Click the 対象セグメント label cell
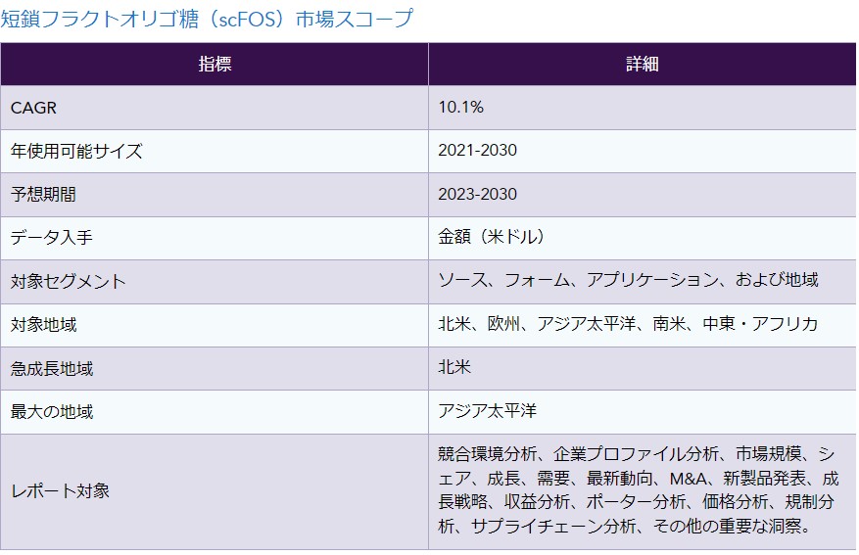The height and width of the screenshot is (555, 859). tap(215, 282)
